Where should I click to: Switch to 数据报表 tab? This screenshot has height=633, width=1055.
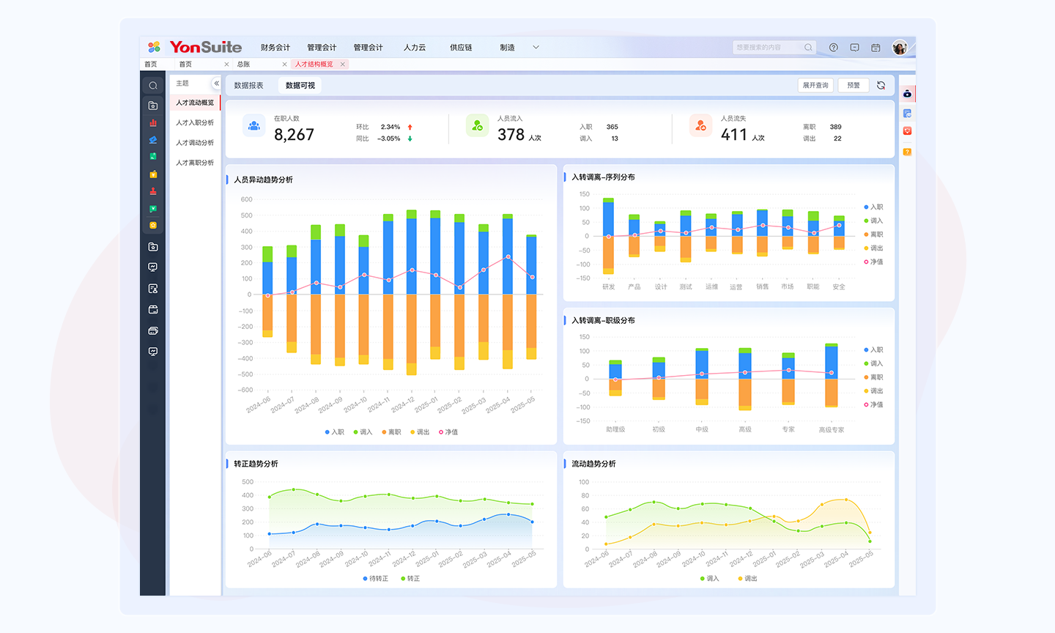pos(248,86)
